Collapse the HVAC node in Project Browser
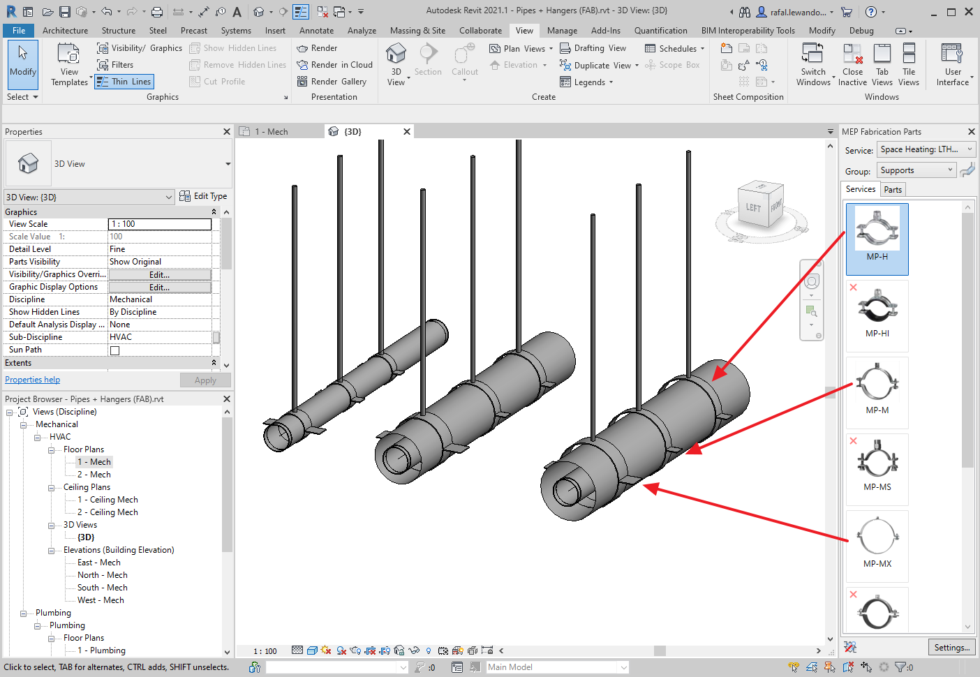The image size is (980, 677). click(x=38, y=438)
